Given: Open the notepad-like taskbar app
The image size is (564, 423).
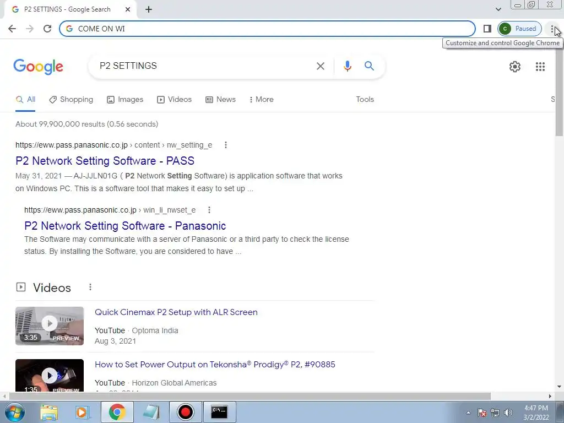Looking at the screenshot, I should coord(151,412).
